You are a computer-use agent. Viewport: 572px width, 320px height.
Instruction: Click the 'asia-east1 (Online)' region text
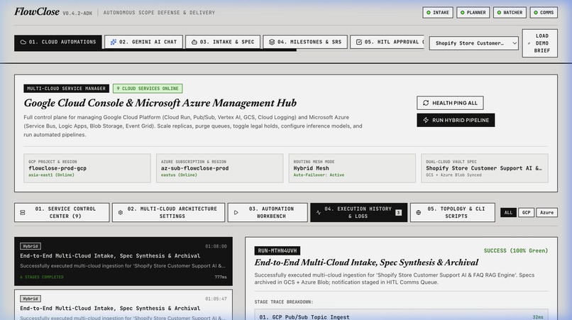pyautogui.click(x=51, y=175)
